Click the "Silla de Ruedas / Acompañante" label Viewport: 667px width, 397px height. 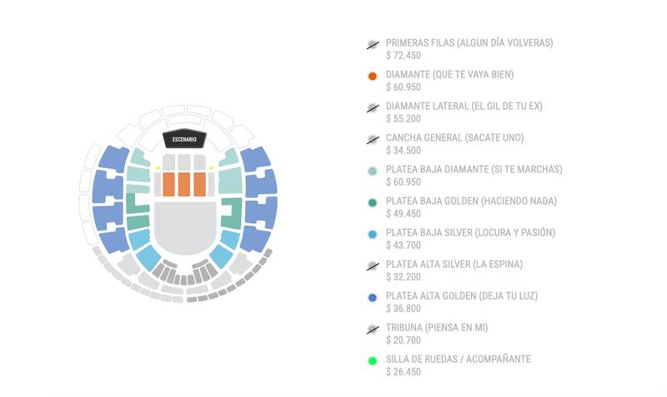pos(458,360)
